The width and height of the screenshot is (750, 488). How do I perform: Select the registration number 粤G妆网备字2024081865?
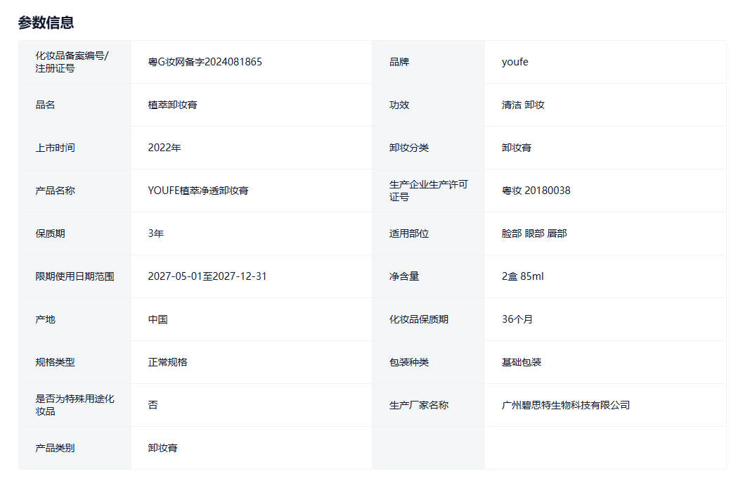[205, 62]
